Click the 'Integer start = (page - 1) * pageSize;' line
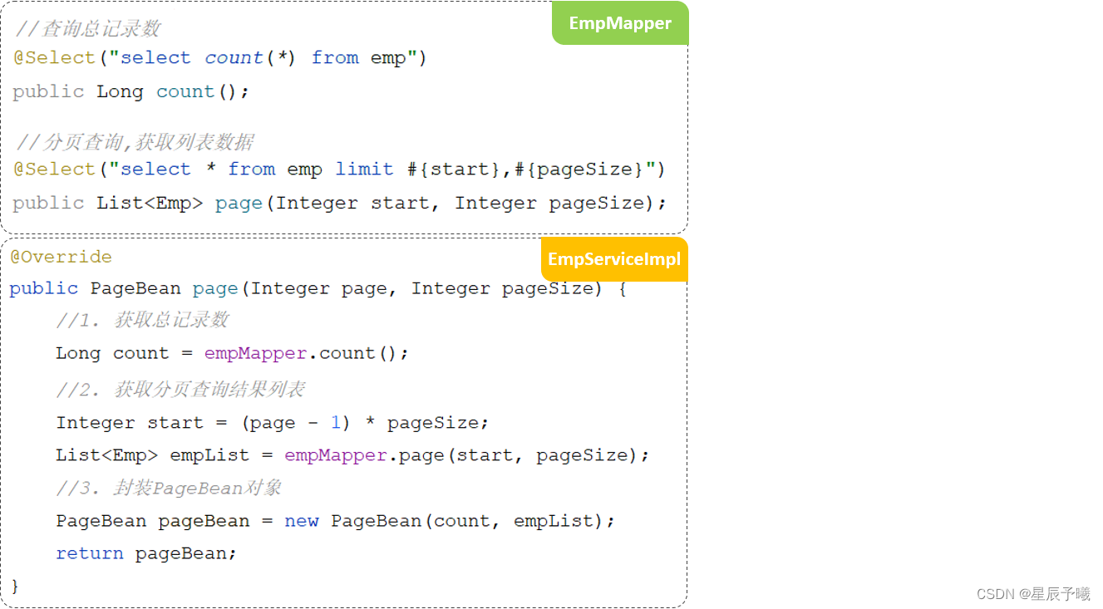The width and height of the screenshot is (1103, 609). coord(273,423)
